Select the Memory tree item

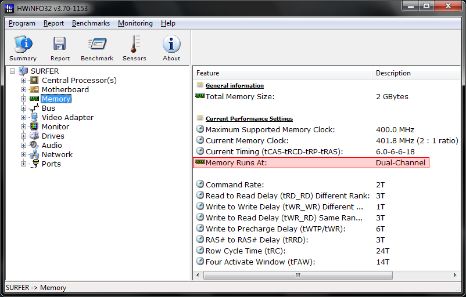point(56,99)
